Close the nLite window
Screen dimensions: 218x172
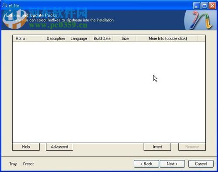tap(212, 6)
